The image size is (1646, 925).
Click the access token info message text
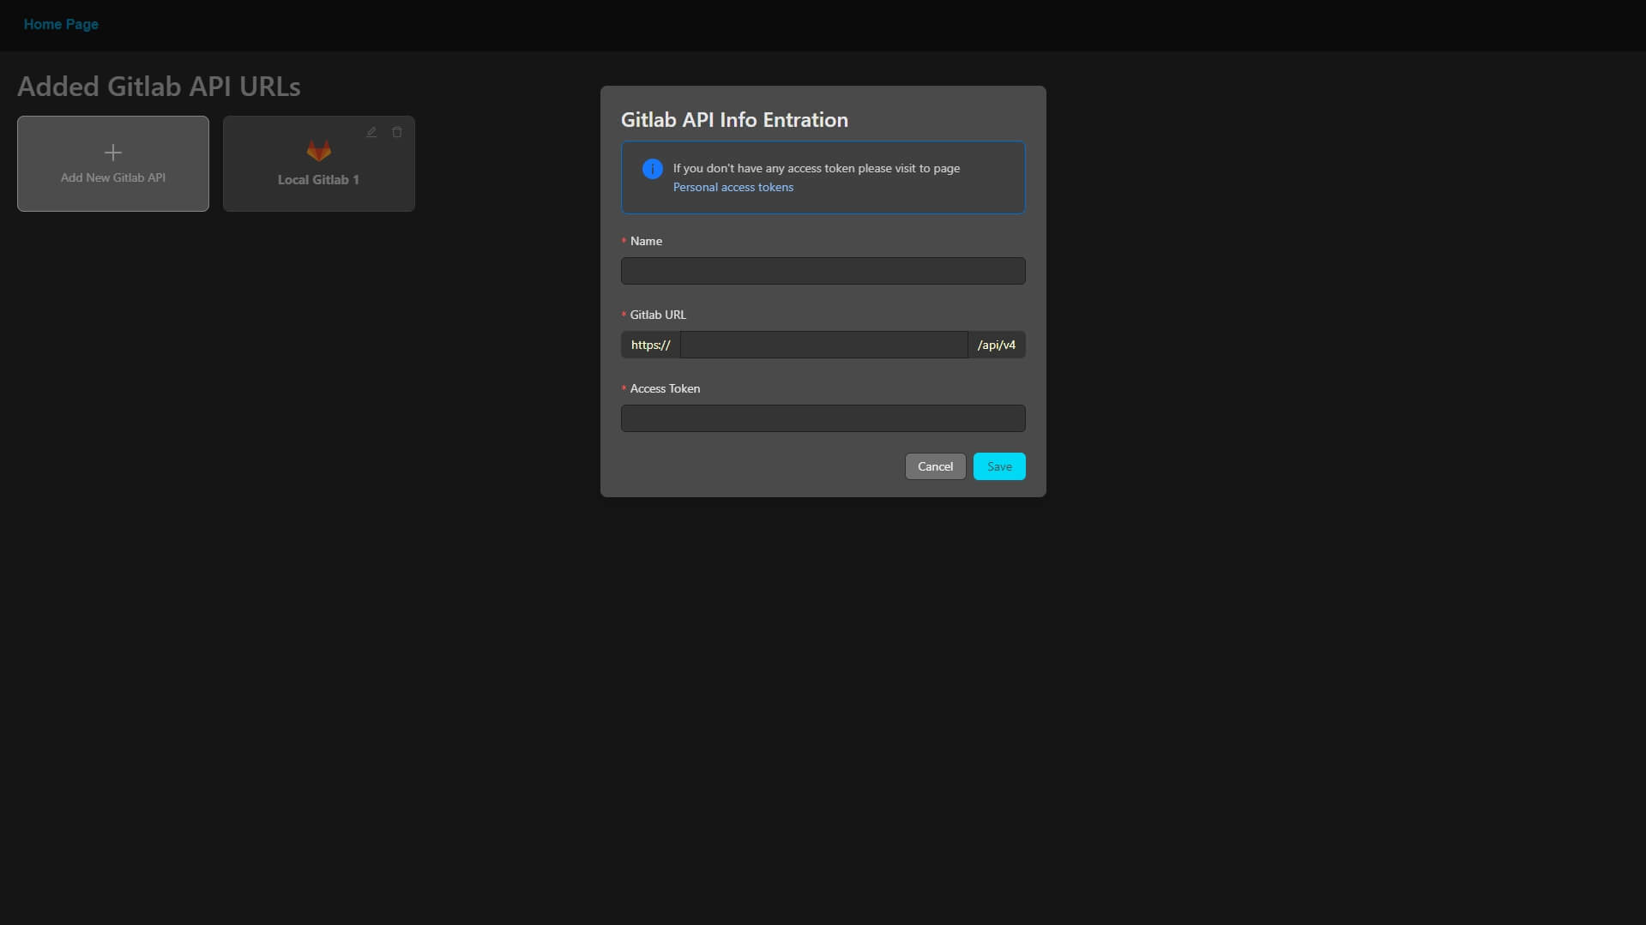(x=817, y=168)
